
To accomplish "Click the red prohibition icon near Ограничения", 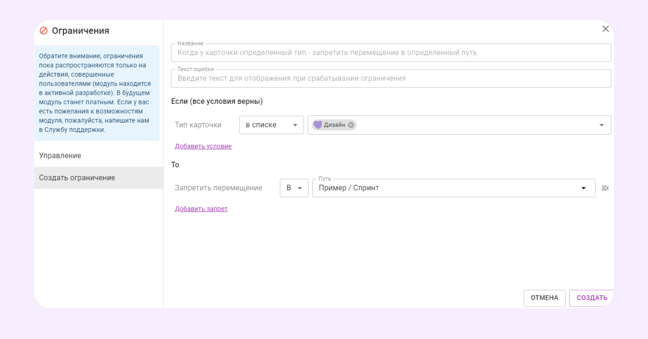I will (x=43, y=31).
